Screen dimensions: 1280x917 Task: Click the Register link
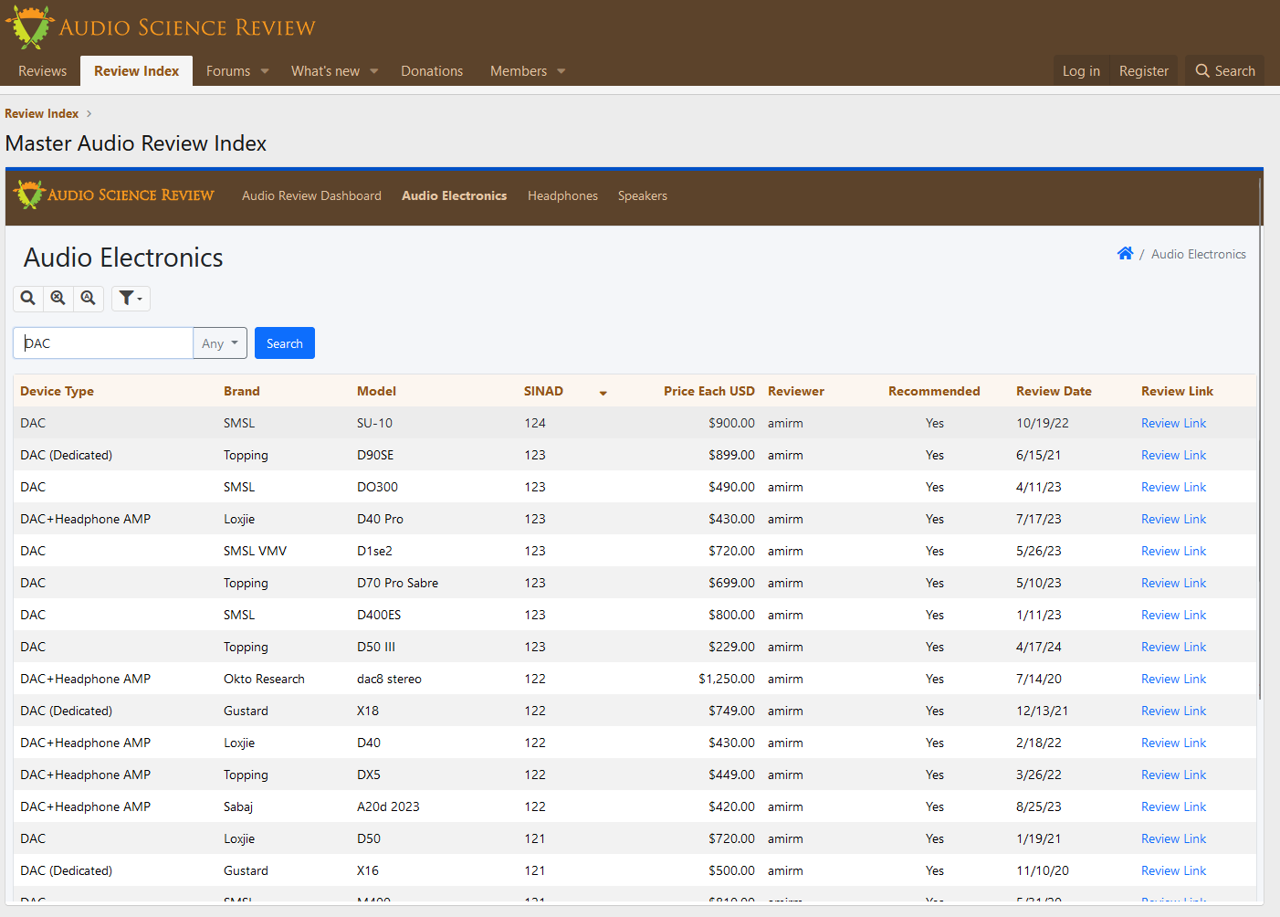[x=1144, y=70]
